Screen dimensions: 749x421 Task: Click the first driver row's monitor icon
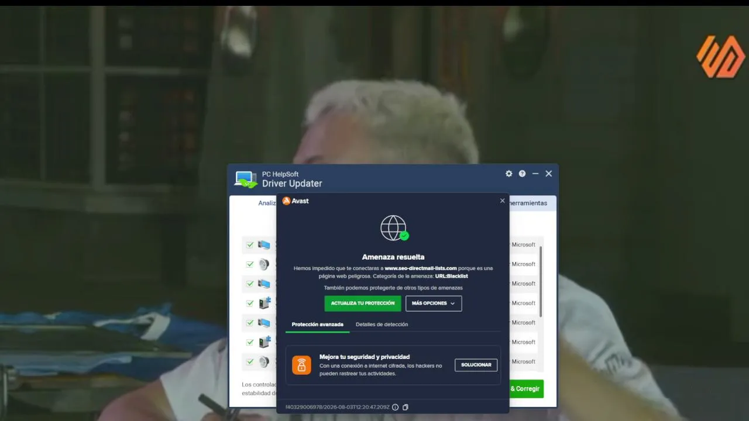pos(264,245)
